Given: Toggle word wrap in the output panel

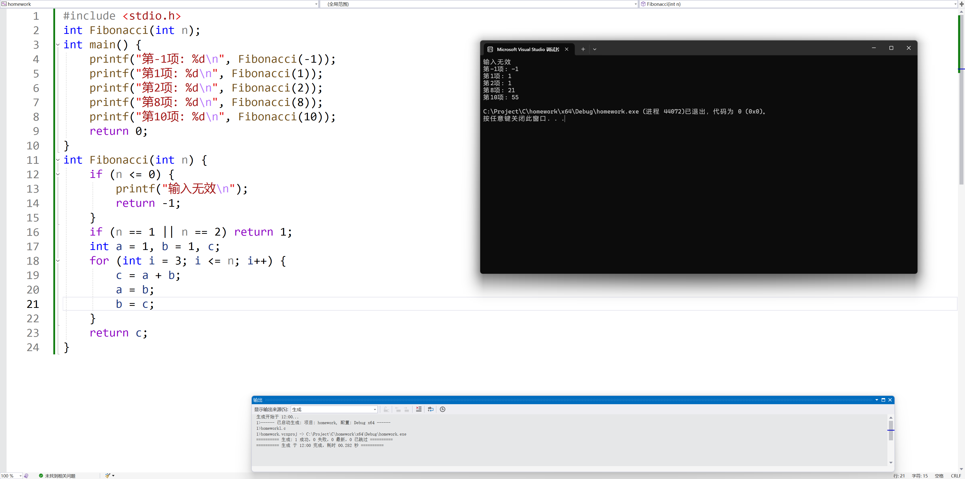Looking at the screenshot, I should pyautogui.click(x=430, y=409).
